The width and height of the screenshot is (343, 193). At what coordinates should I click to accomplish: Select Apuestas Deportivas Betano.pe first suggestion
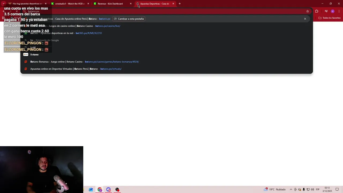(167, 19)
